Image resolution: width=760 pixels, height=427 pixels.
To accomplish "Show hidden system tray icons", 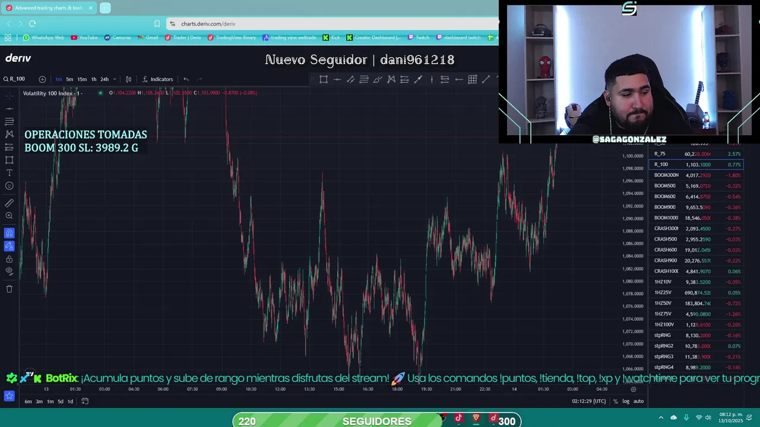I will (x=661, y=418).
